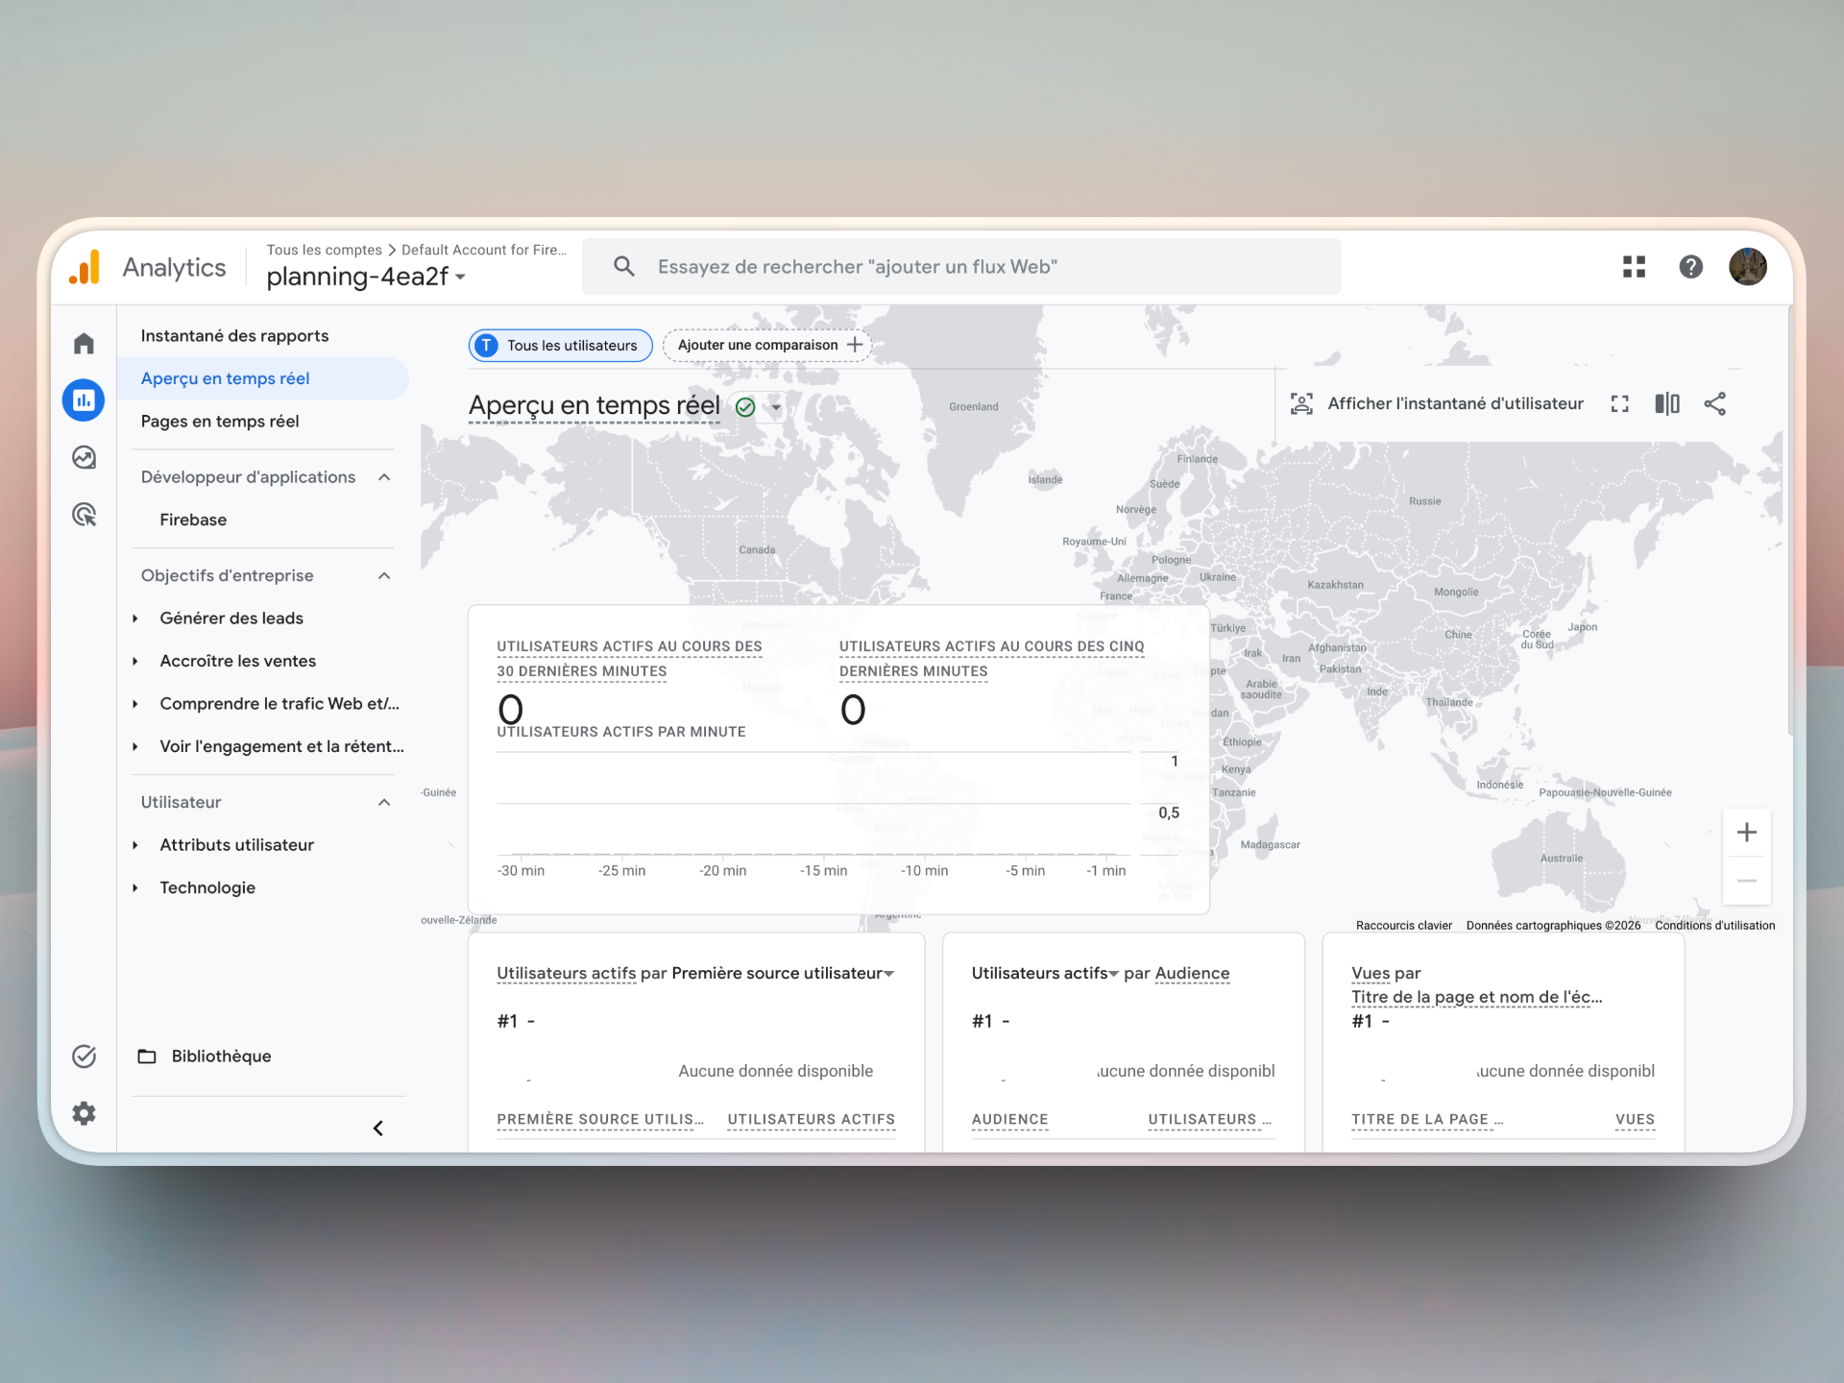Expand Générer des leads

[x=135, y=619]
